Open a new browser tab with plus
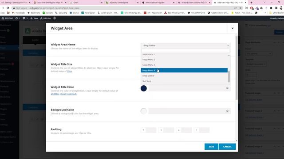 [251, 3]
